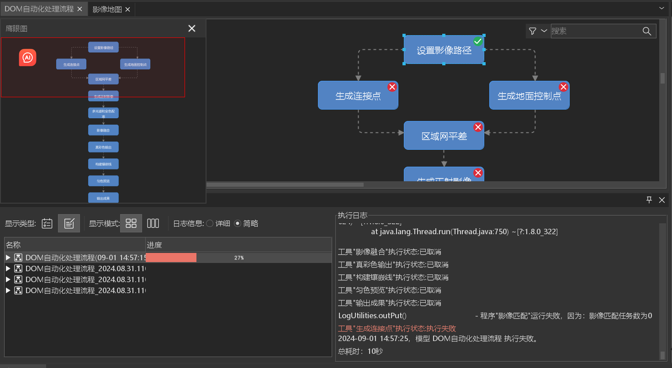Click log line 工具"构建镶嵌线"执行状态:已取消
672x368 pixels.
point(393,277)
